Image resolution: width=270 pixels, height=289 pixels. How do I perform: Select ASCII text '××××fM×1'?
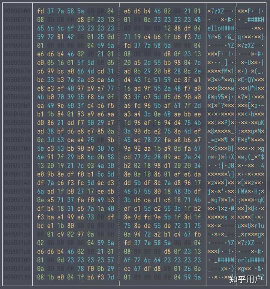click(221, 71)
